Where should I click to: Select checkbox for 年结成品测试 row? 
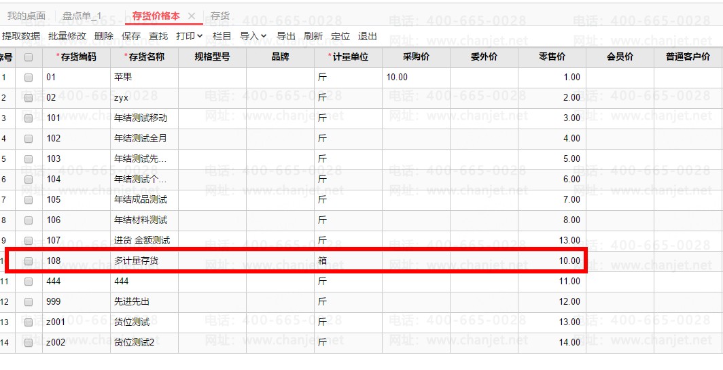tap(29, 200)
